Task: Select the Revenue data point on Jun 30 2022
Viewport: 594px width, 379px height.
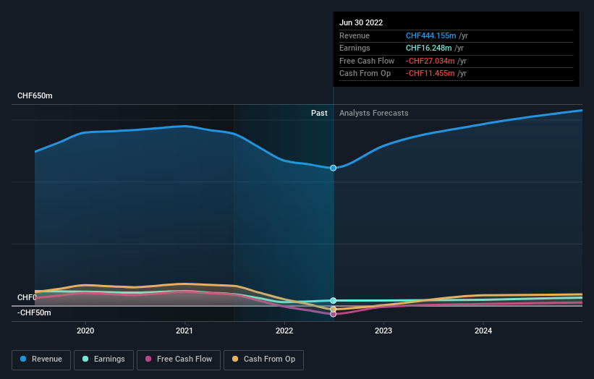Action: coord(333,168)
